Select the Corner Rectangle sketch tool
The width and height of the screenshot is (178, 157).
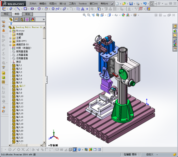(25, 9)
